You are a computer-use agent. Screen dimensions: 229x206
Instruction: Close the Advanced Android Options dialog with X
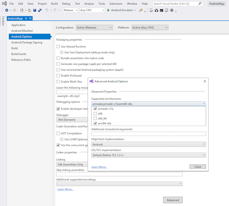pyautogui.click(x=205, y=81)
